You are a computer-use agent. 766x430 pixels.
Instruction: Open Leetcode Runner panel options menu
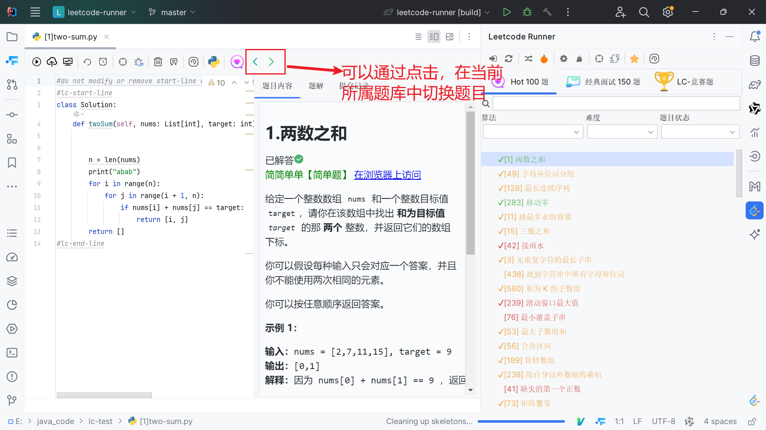pos(714,37)
